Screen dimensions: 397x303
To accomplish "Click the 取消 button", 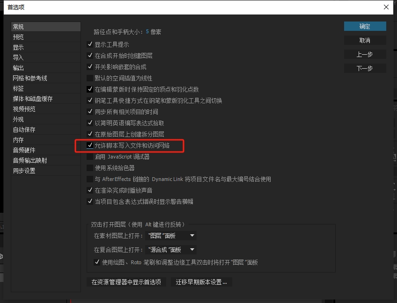I will (365, 40).
